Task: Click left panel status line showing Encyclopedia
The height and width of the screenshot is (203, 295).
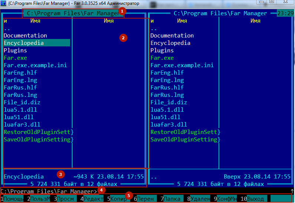Action: coord(74,176)
